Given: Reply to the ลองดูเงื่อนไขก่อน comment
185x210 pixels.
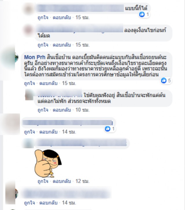Looking at the screenshot, I should click(62, 45).
